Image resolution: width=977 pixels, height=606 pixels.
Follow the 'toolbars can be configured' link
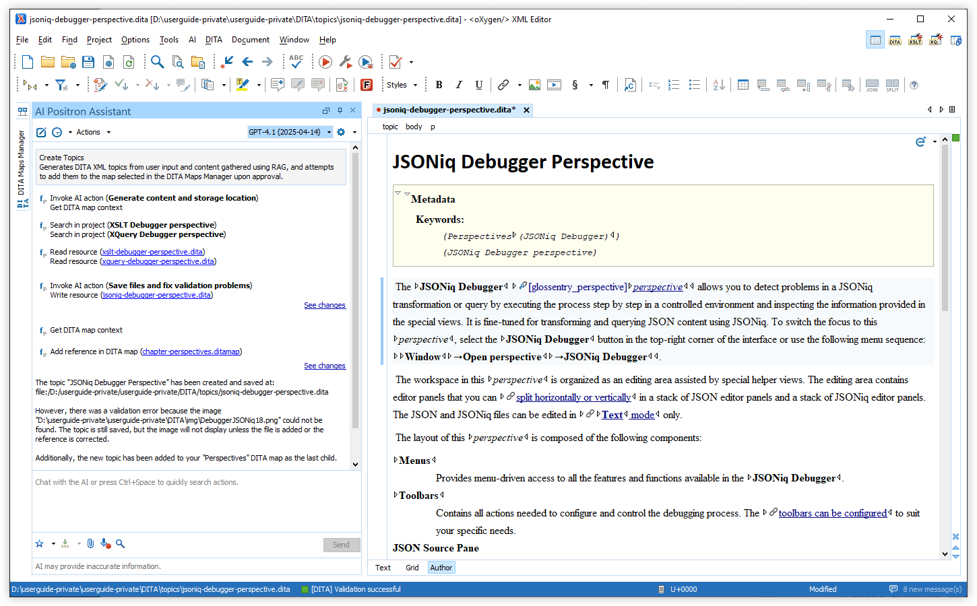coord(833,513)
